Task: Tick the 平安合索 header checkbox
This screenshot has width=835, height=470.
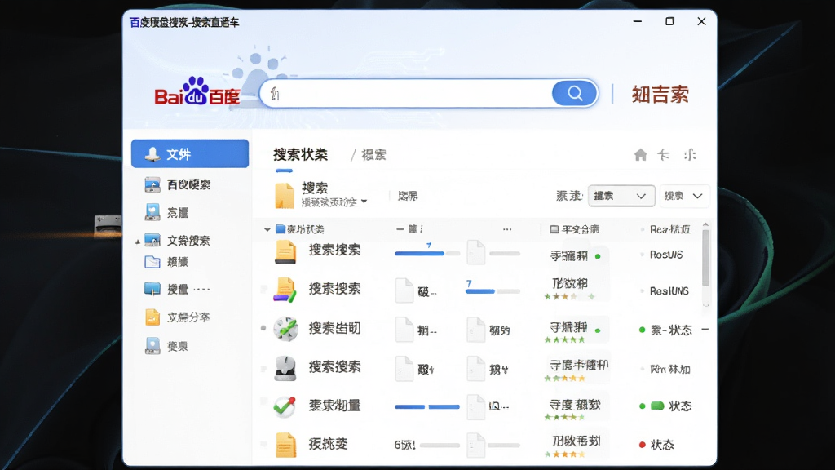Action: coord(554,229)
